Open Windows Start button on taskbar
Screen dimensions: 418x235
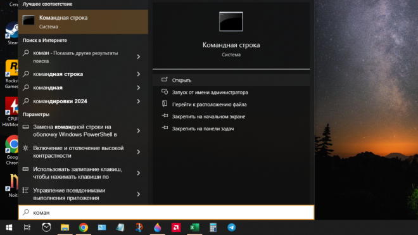9,227
